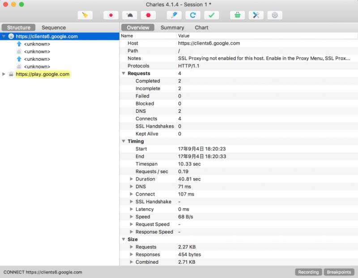
Task: Click the Value column header
Action: (x=267, y=36)
